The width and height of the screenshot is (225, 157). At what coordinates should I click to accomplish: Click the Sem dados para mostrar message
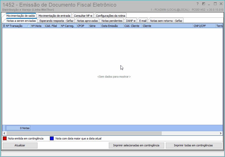coord(114,77)
